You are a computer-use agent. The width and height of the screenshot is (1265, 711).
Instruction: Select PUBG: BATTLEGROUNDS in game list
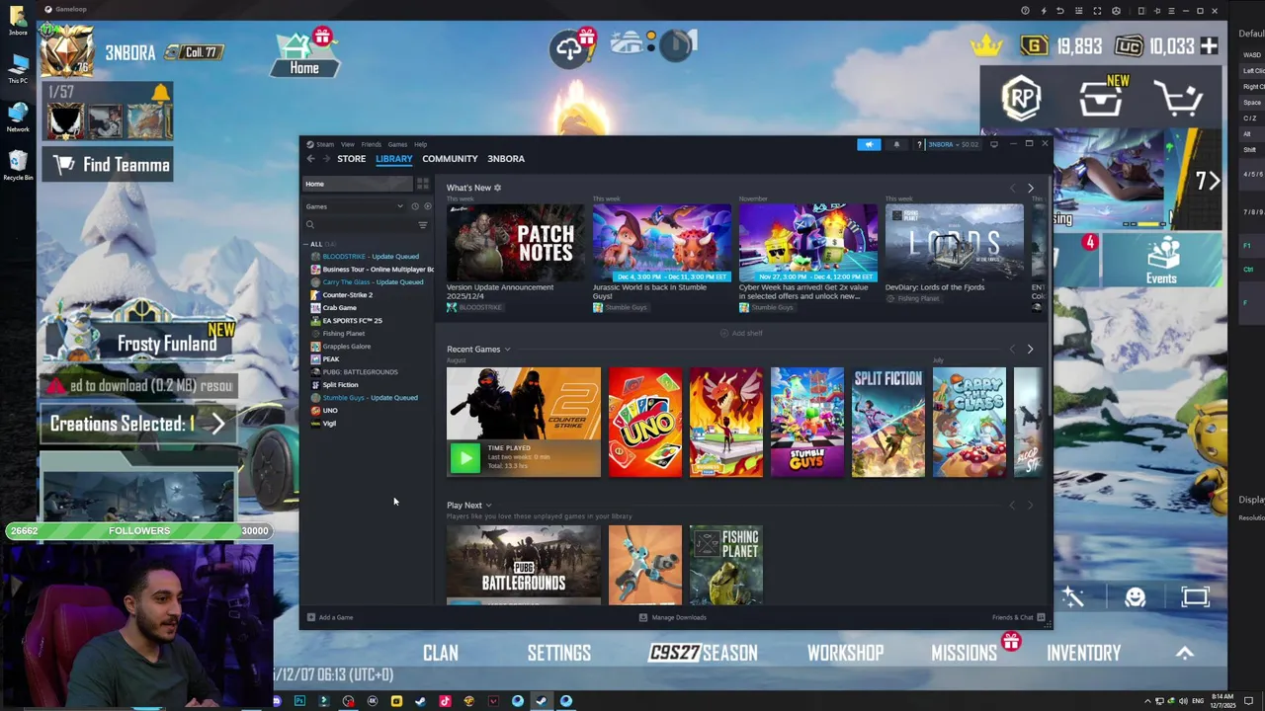(360, 371)
